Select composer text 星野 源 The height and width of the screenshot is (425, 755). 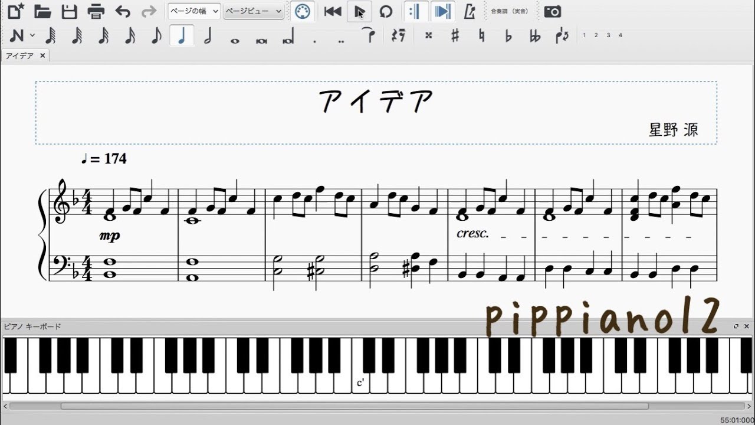(x=673, y=130)
